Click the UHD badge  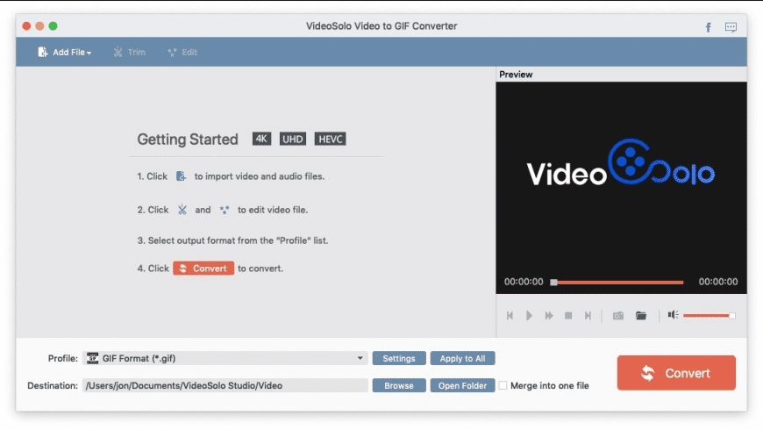tap(292, 140)
